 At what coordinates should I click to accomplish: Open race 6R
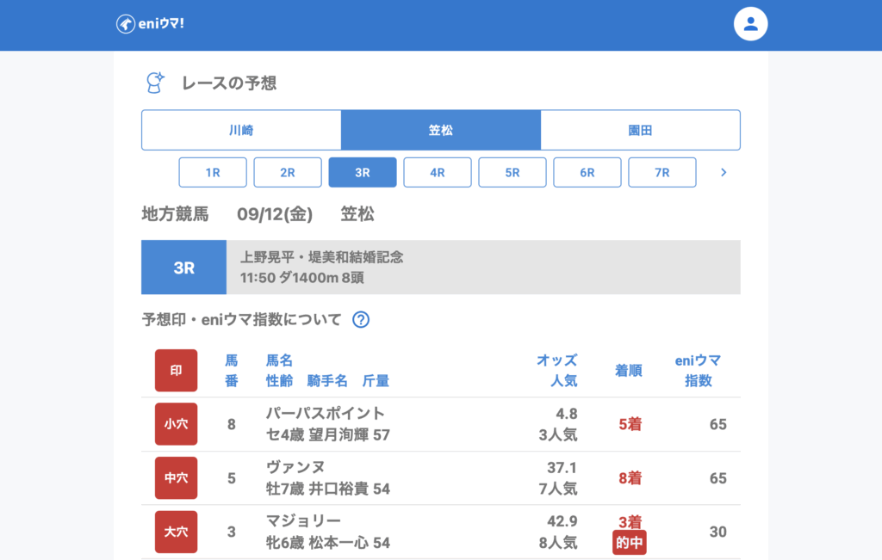[x=587, y=172]
